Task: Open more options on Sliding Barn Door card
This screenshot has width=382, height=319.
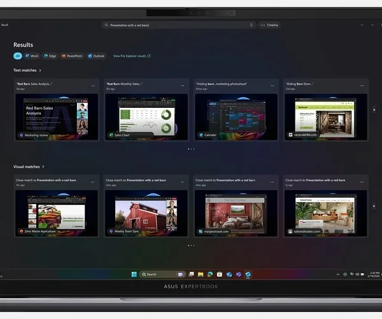Action: click(x=362, y=85)
